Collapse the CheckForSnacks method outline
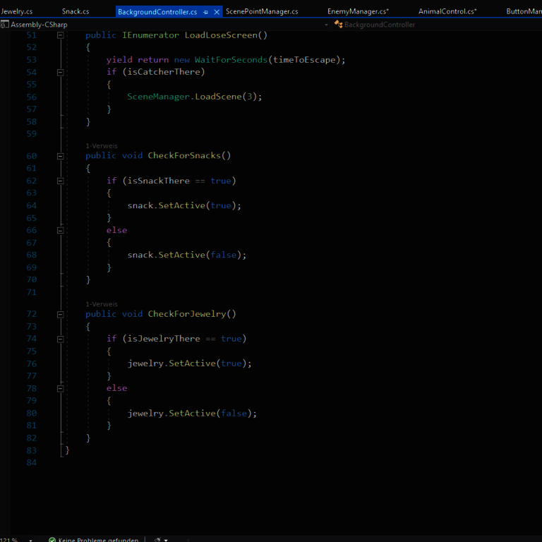The width and height of the screenshot is (542, 542). click(x=60, y=156)
